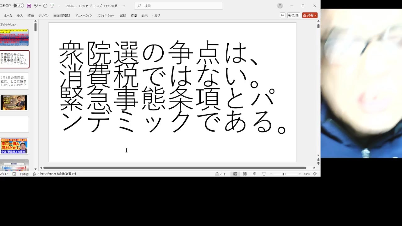Click the zoom in plus button
This screenshot has width=402, height=226.
coord(299,174)
